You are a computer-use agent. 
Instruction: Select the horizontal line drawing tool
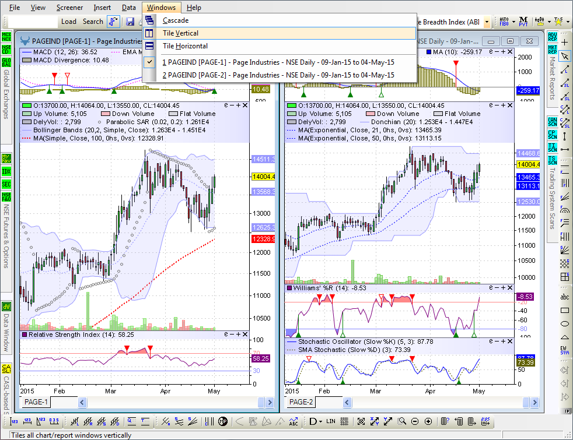click(565, 150)
